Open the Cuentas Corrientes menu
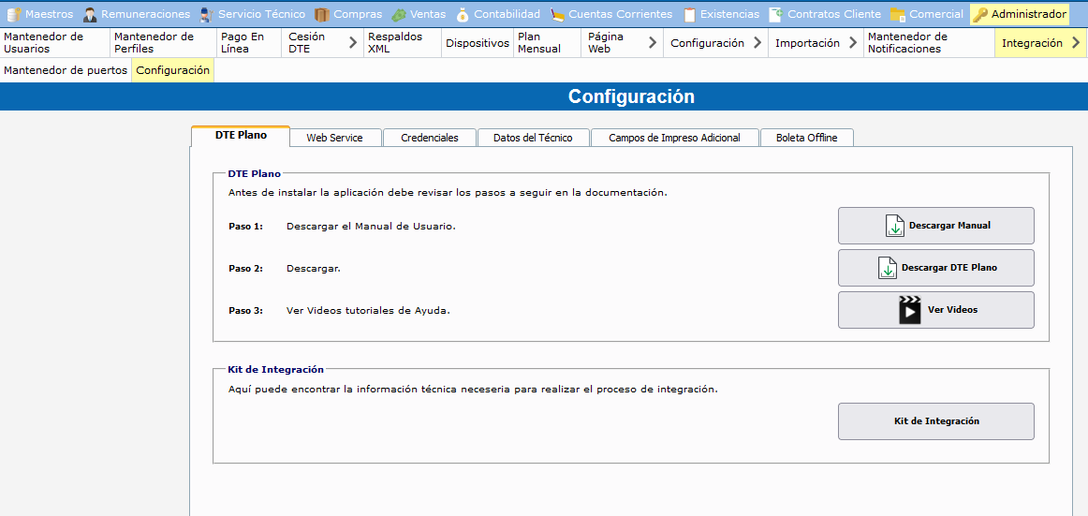 [612, 14]
